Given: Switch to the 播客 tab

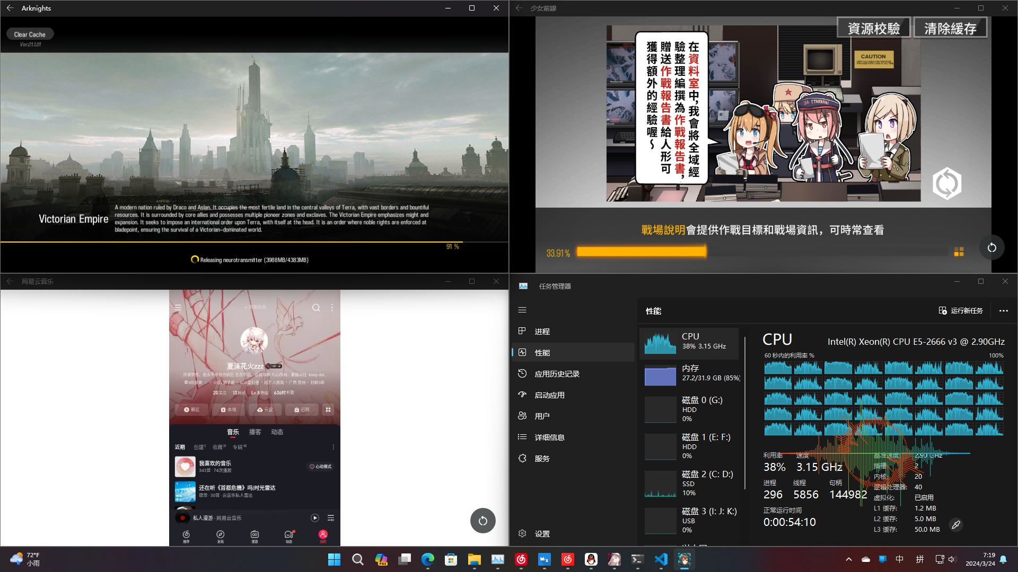Looking at the screenshot, I should [x=255, y=432].
